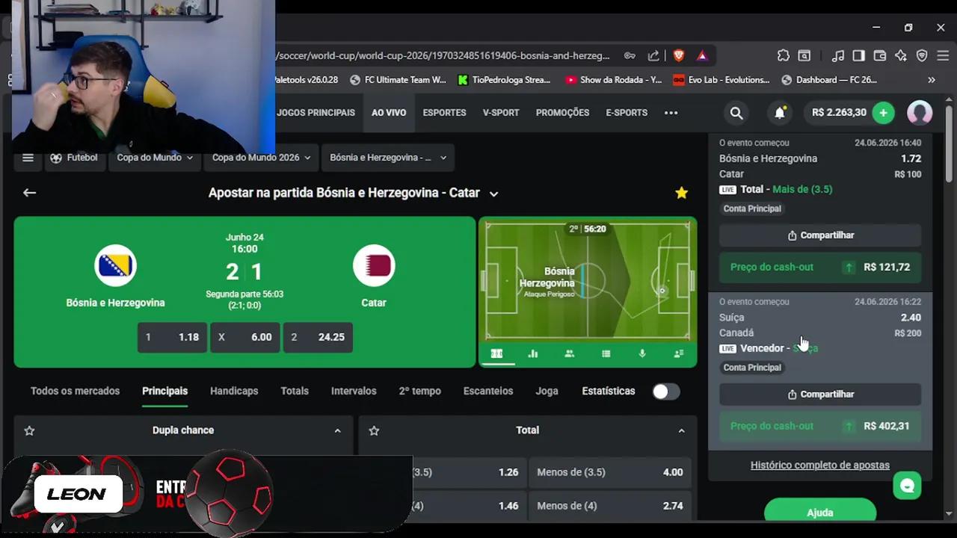Go back with the left arrow
957x538 pixels.
coord(29,193)
